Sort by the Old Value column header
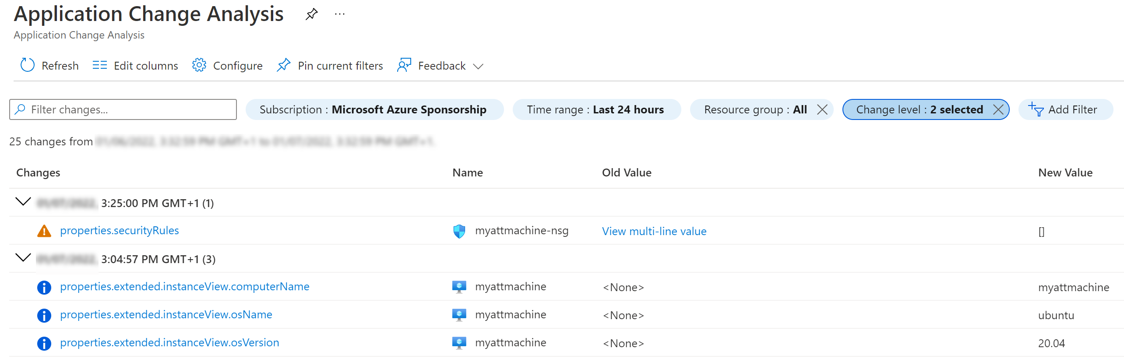Image resolution: width=1124 pixels, height=359 pixels. coord(627,173)
